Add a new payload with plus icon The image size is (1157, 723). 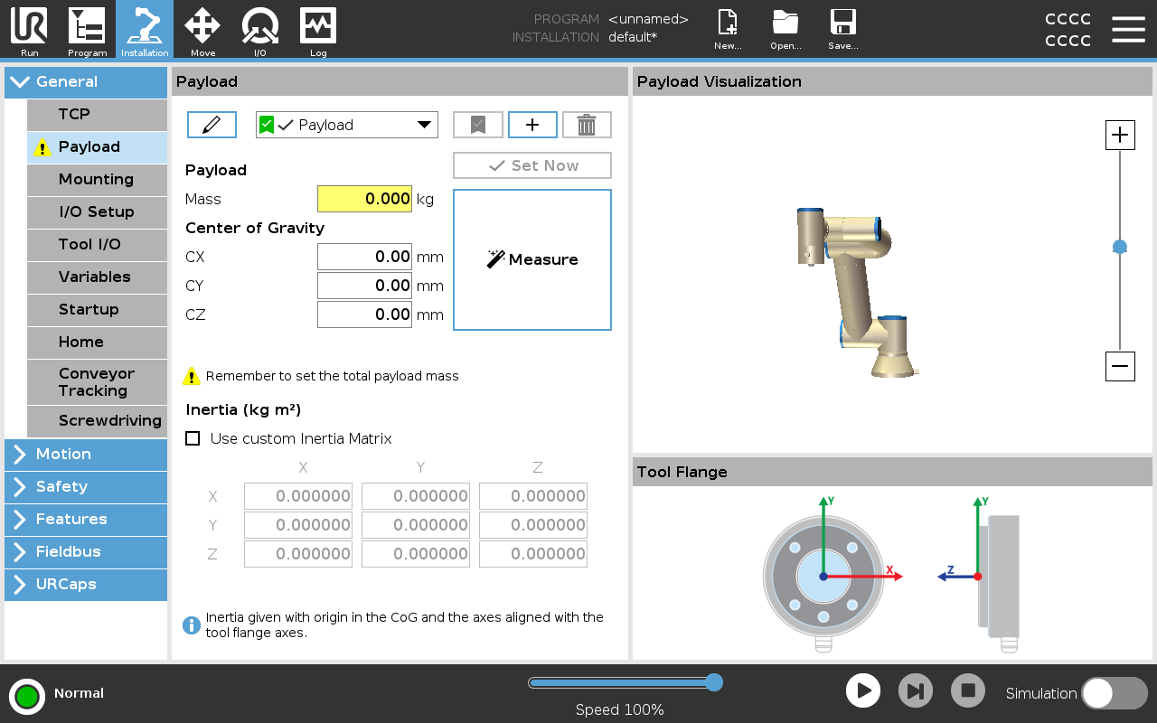tap(532, 125)
